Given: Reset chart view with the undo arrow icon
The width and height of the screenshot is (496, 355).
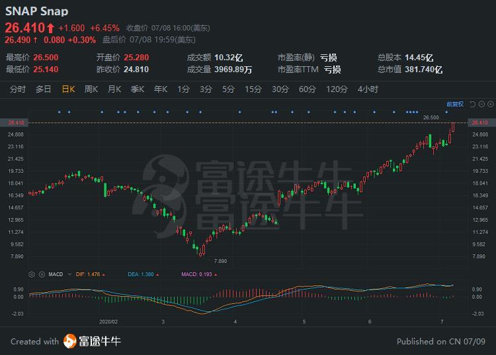Looking at the screenshot, I should [473, 104].
